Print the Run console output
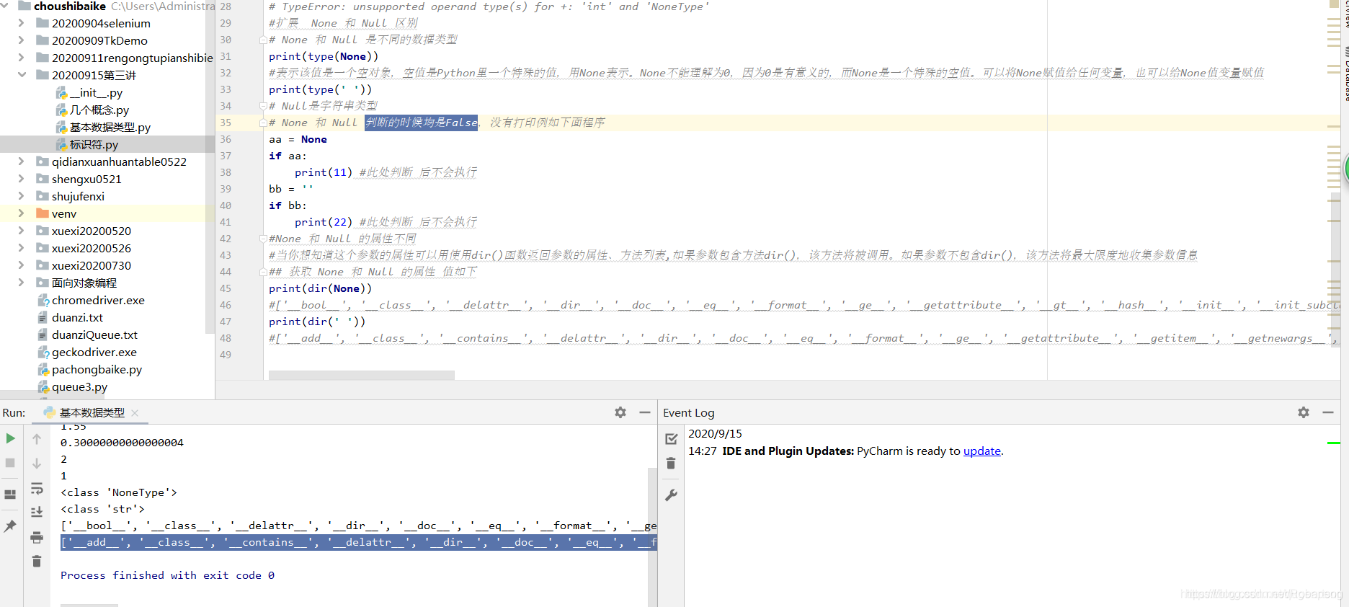 pyautogui.click(x=37, y=537)
